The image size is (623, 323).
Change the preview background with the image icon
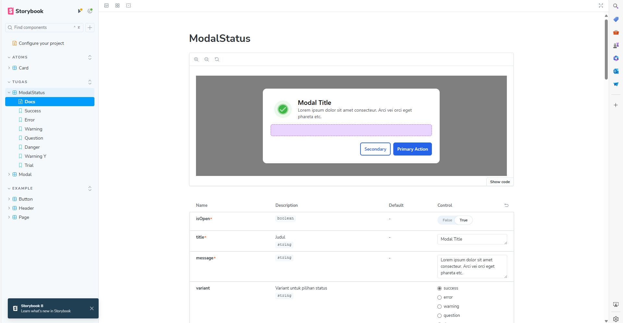106,6
